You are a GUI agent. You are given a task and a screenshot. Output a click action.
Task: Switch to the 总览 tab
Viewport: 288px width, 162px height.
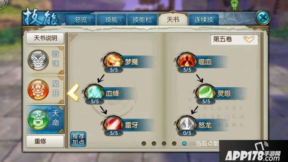81,20
